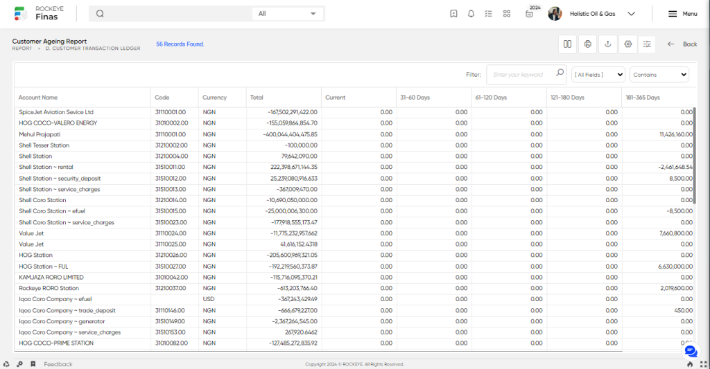Click the HOG Station ~ FUL account
The image size is (710, 369).
tap(44, 267)
